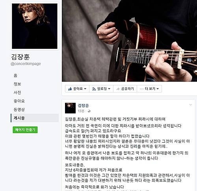Expand the 팔로잉 dropdown arrow
This screenshot has height=191, width=197.
click(109, 89)
